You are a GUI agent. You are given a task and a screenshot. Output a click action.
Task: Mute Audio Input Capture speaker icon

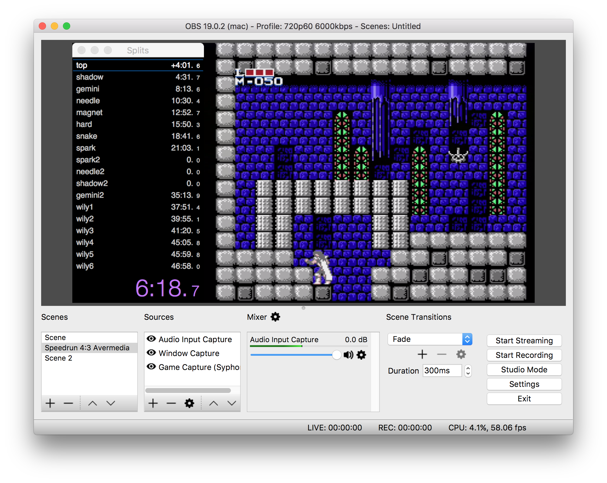(349, 355)
